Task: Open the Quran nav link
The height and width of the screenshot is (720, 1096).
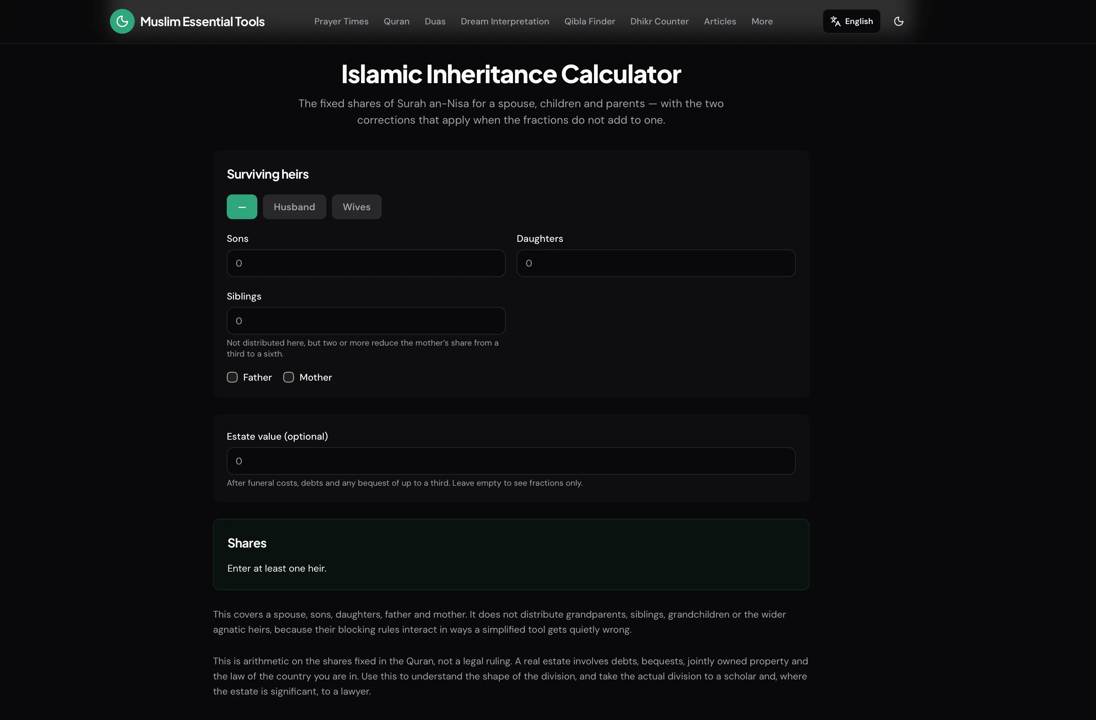Action: click(x=396, y=21)
